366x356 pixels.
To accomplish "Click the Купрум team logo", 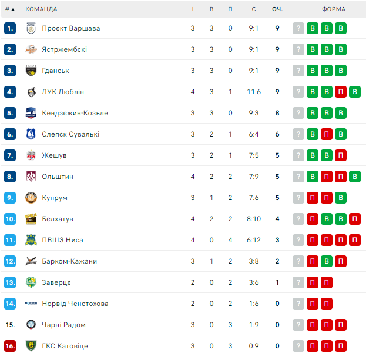I will 31,198.
